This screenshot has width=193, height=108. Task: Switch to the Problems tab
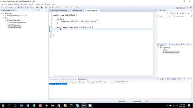coord(53,79)
